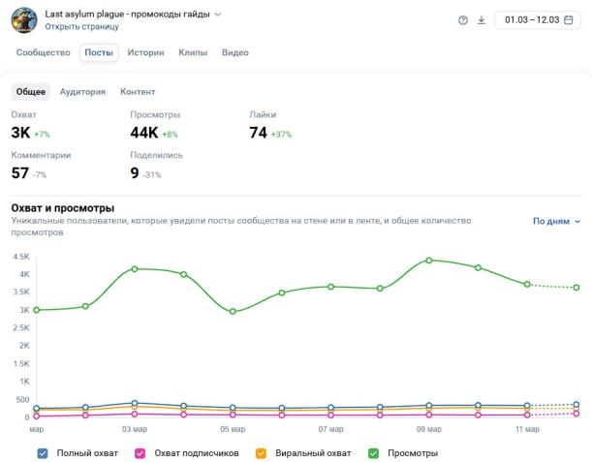Open the date range 01.03 – 12.03 picker

(x=531, y=20)
